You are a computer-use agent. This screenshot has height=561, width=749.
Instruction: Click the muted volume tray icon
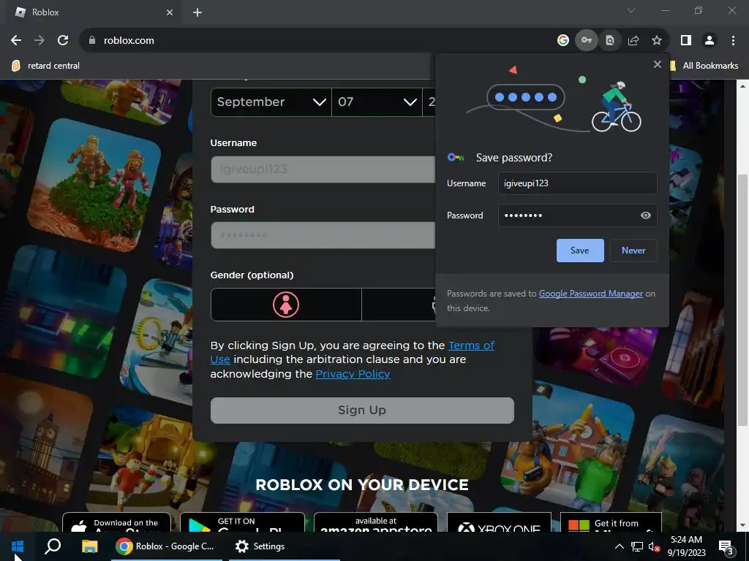[x=654, y=546]
